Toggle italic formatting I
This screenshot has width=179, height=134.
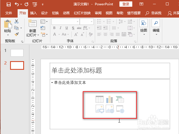click(x=60, y=28)
